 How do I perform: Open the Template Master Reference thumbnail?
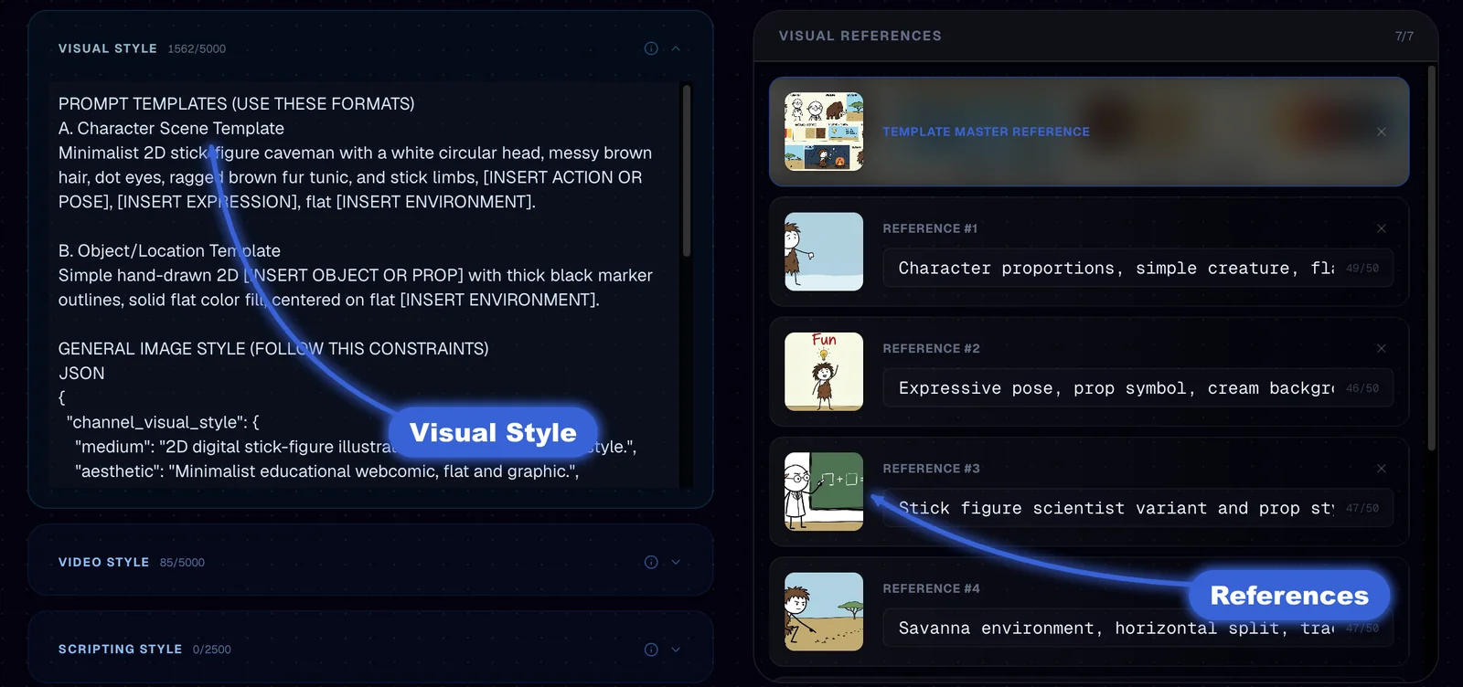click(x=824, y=132)
